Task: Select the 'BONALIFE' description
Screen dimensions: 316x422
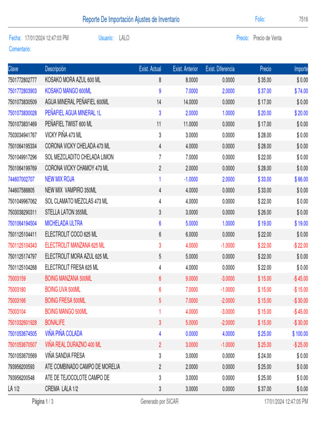Action: coord(55,323)
